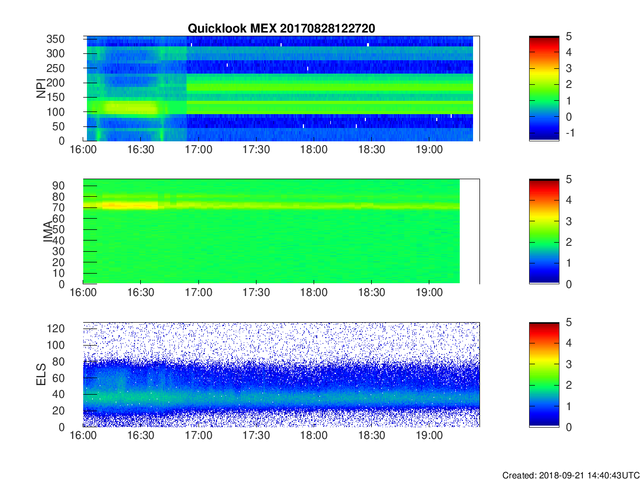640x480 pixels.
Task: Click the 2 label on the IMA colorbar
Action: coord(568,242)
